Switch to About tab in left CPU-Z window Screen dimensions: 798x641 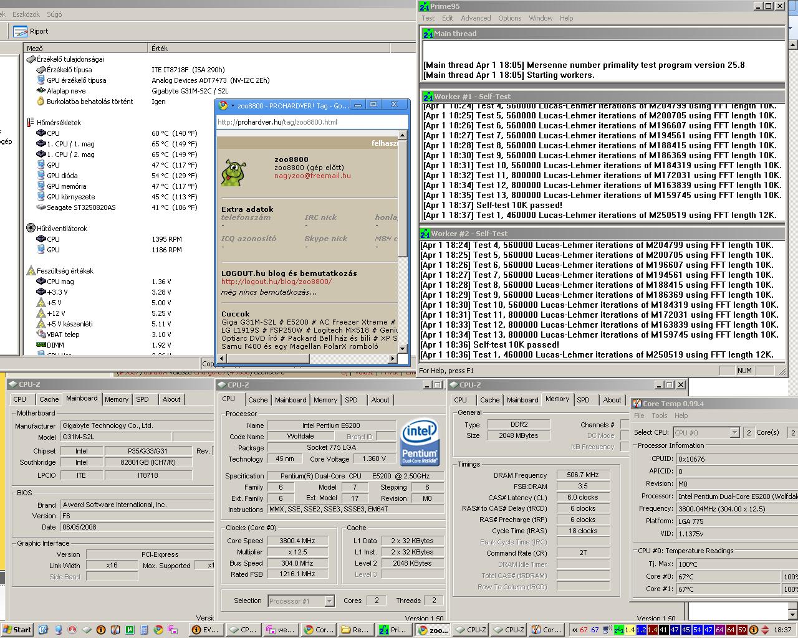pos(171,399)
